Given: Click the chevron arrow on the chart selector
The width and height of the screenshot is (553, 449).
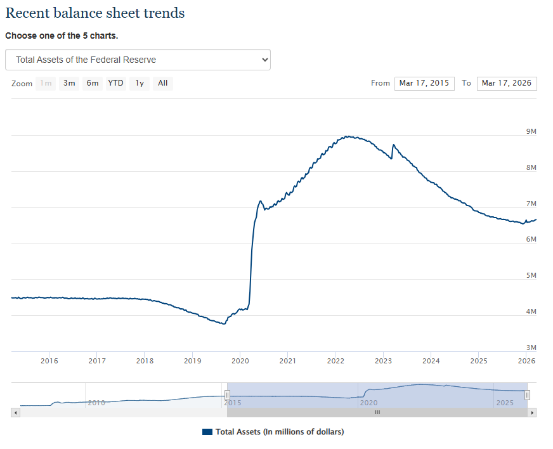Looking at the screenshot, I should [x=264, y=60].
